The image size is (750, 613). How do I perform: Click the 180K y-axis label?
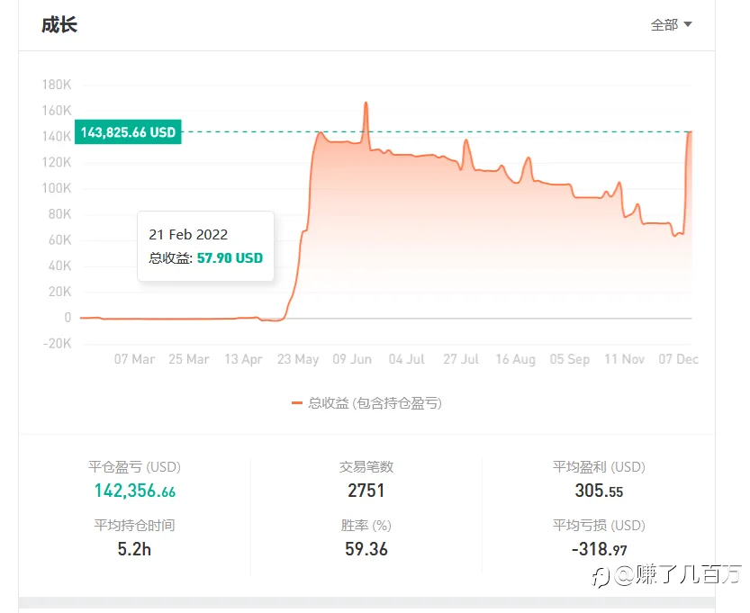pos(57,85)
